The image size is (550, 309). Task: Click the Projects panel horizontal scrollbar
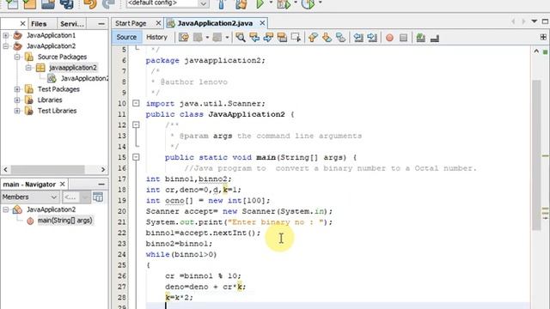tap(47, 170)
